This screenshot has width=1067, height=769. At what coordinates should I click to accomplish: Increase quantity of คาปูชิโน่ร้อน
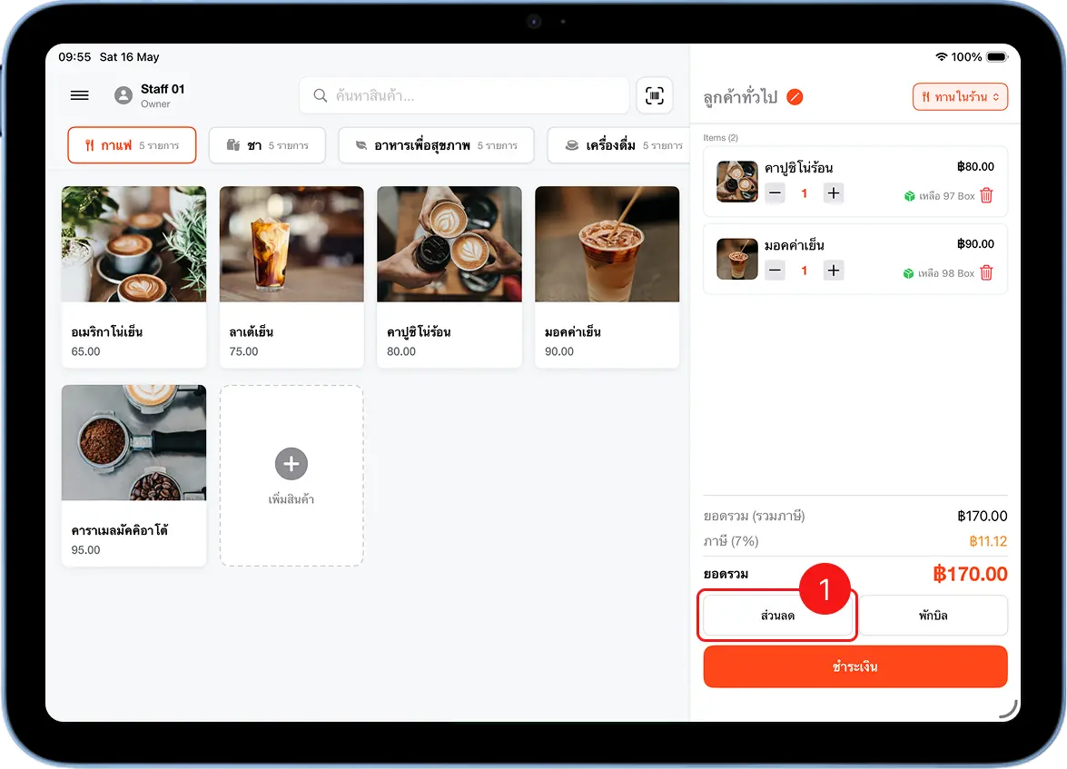tap(833, 193)
